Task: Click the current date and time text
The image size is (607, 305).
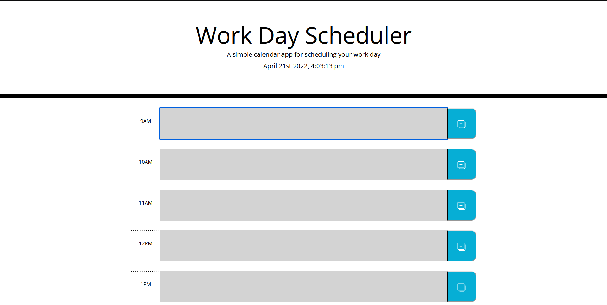Action: click(303, 66)
